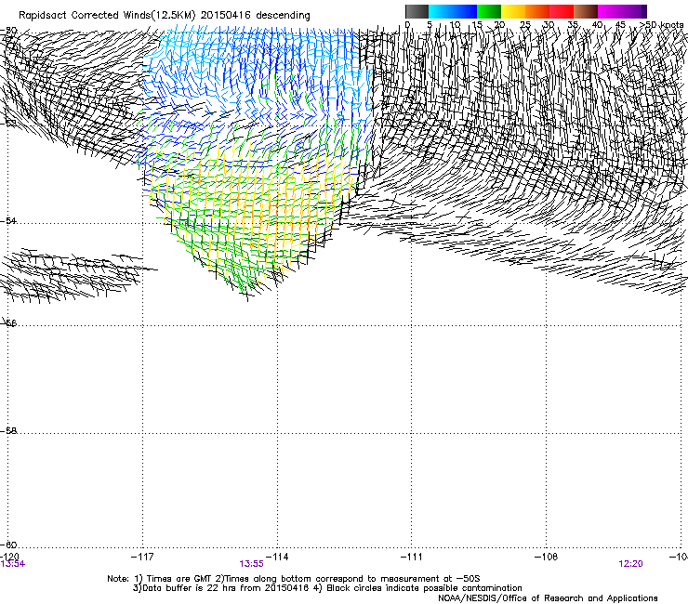Click the orange 25-30 knots legend swatch

[537, 11]
